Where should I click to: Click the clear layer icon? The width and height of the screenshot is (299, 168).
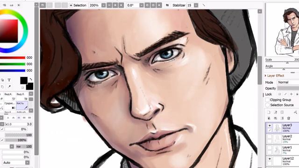coord(282,118)
